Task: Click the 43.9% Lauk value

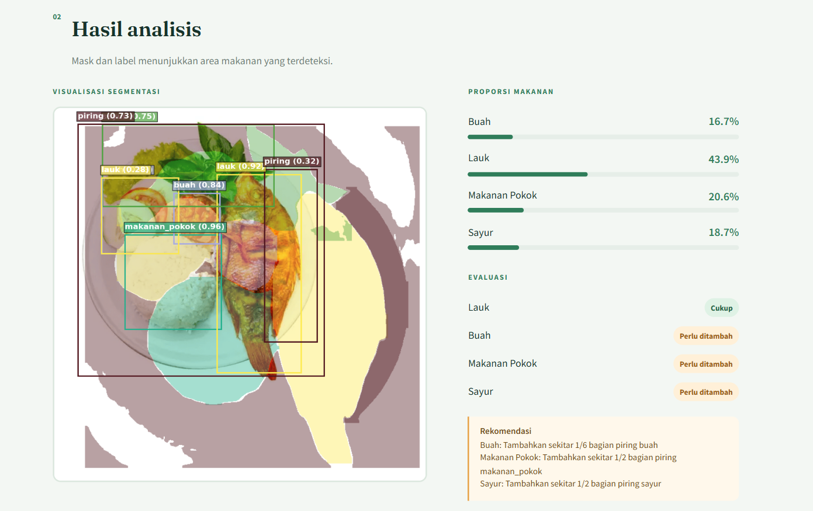Action: 724,159
